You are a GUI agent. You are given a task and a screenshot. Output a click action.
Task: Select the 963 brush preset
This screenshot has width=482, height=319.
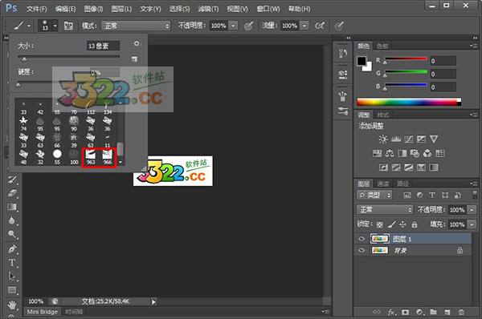tap(91, 157)
